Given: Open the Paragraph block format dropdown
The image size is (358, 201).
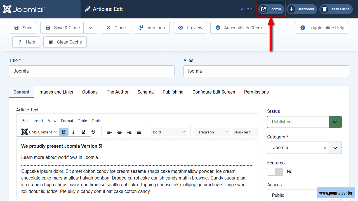Looking at the screenshot, I should click(x=212, y=132).
